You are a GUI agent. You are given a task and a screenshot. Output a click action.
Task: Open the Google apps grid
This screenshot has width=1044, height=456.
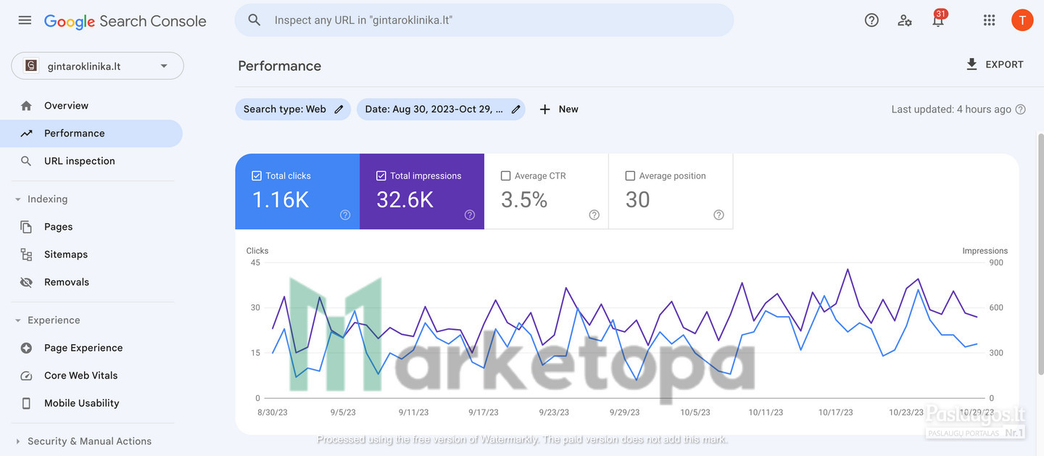(989, 20)
